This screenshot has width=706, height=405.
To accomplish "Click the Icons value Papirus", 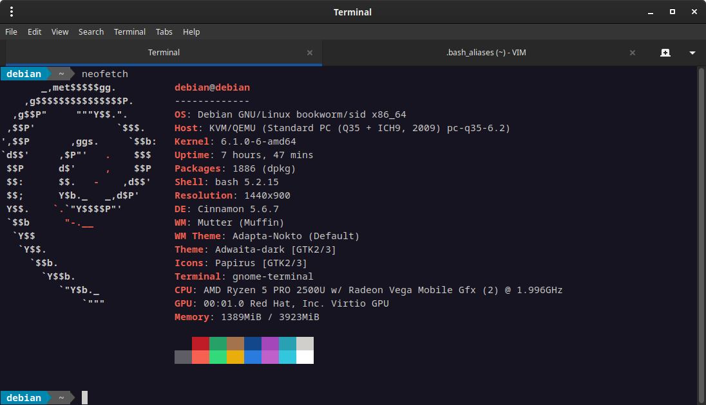I will pos(261,263).
